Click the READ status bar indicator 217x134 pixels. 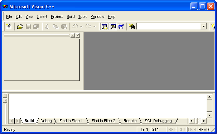click(x=204, y=130)
